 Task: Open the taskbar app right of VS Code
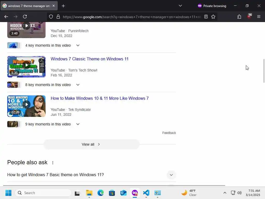(x=158, y=193)
